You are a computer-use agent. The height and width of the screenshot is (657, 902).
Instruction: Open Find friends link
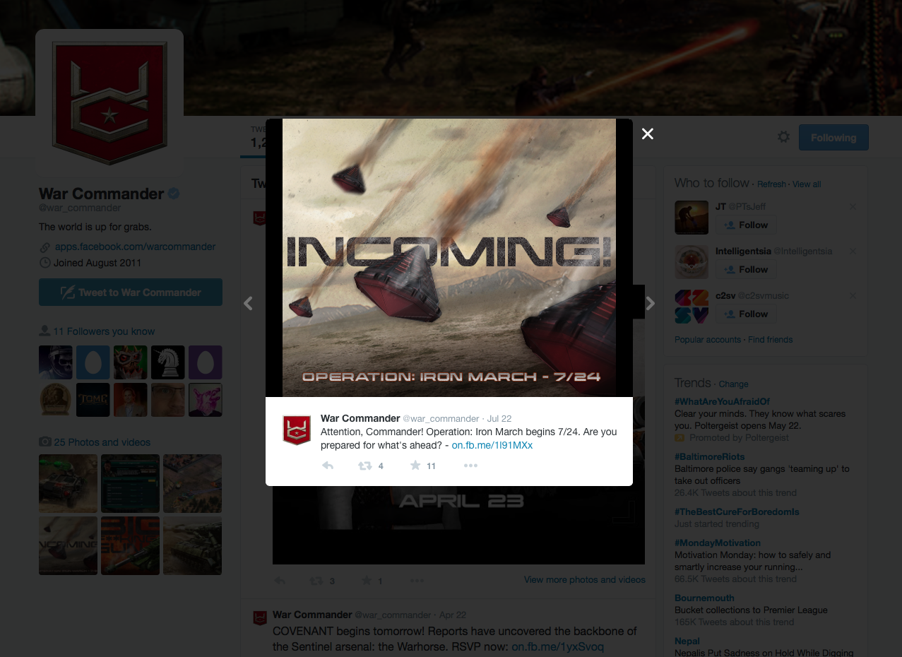click(770, 340)
